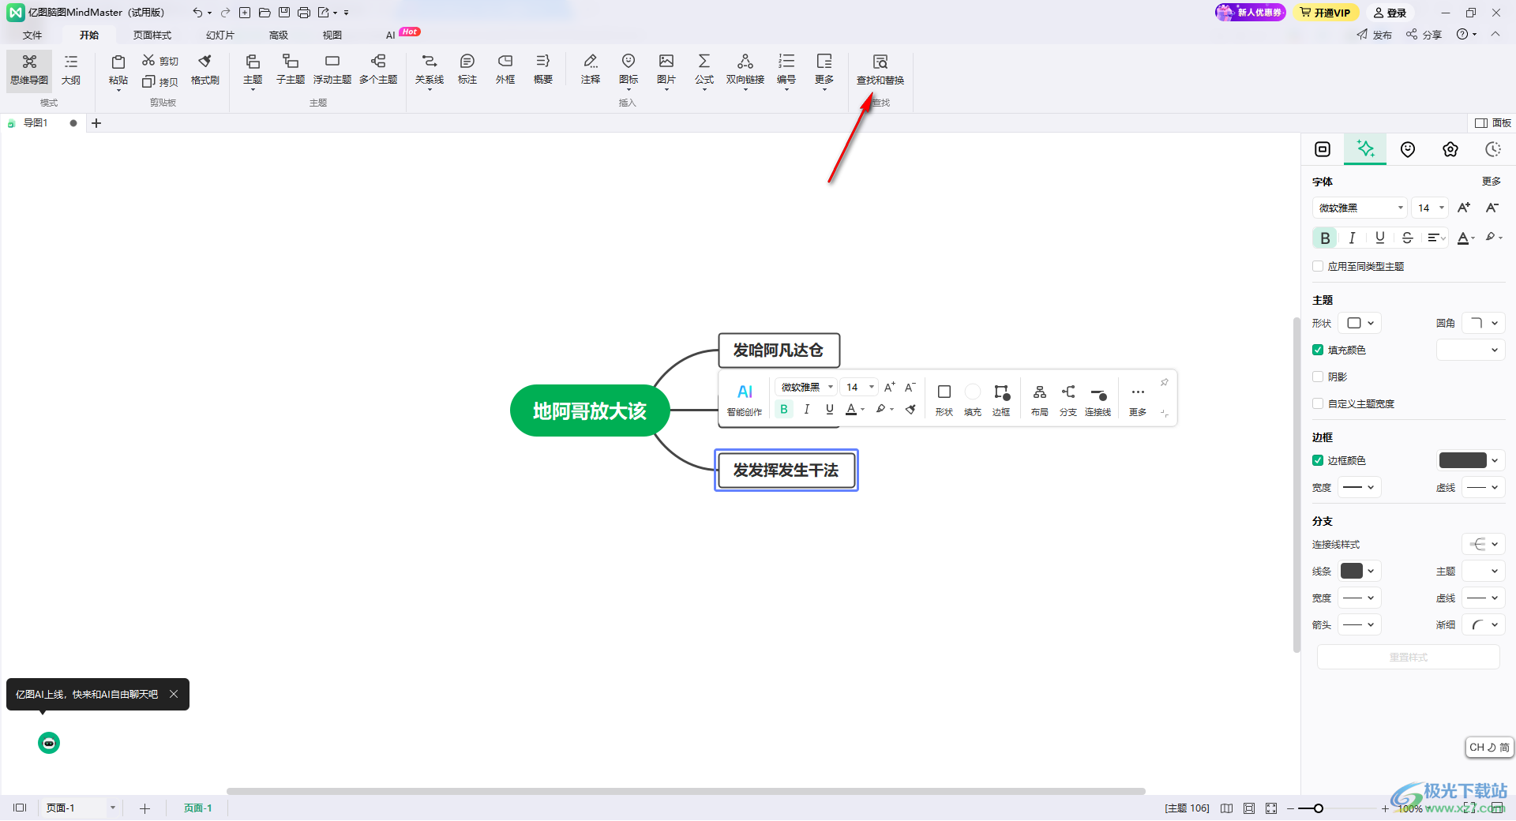This screenshot has width=1516, height=821.
Task: Switch to Page Style tab (页面样式)
Action: 152,35
